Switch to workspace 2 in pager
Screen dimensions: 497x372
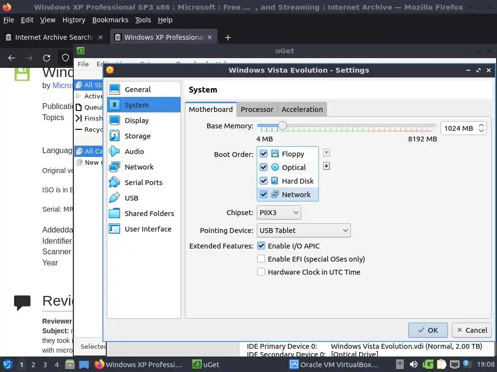coord(33,364)
